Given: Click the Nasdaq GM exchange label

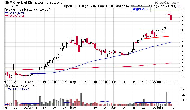Looking at the screenshot, I should click(58, 3).
